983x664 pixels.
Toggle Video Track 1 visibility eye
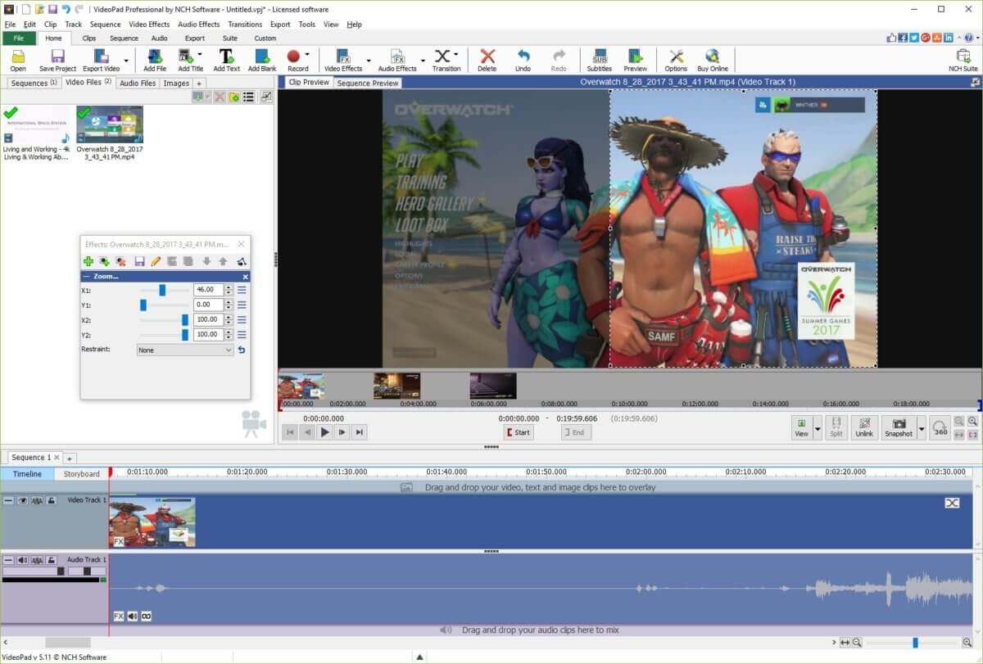pos(23,500)
